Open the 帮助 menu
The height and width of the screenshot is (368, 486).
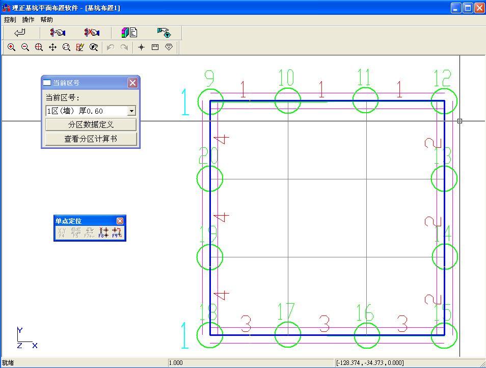[x=46, y=19]
